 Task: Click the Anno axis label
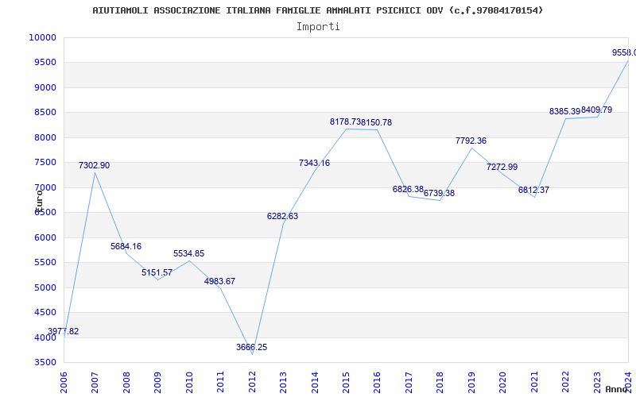616,389
